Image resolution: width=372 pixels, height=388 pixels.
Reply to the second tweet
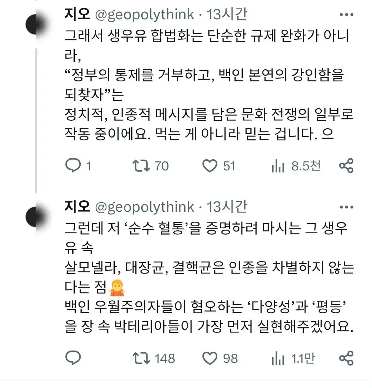73,358
